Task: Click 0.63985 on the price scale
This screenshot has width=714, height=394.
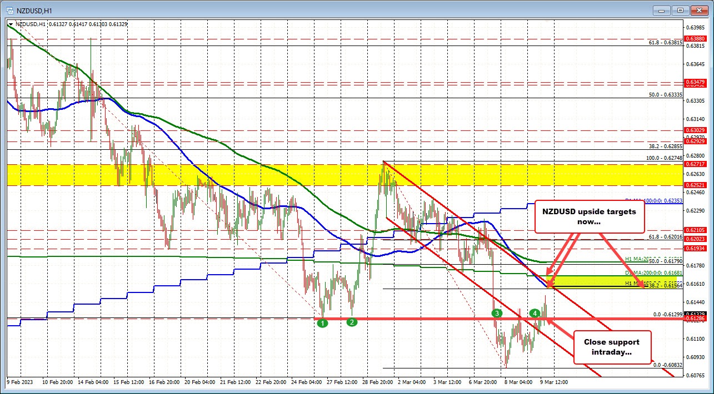Action: [x=696, y=27]
